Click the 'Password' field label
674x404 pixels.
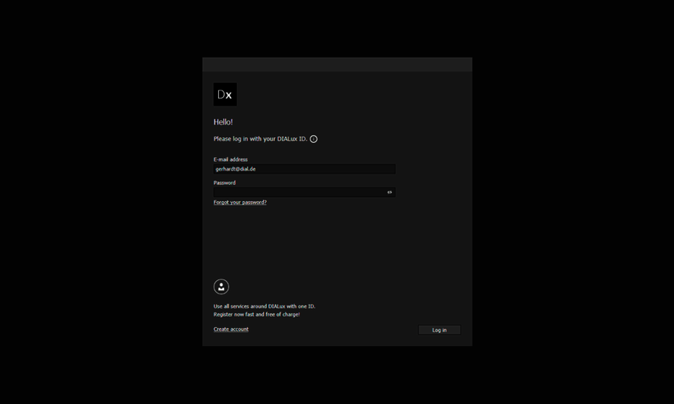[225, 183]
